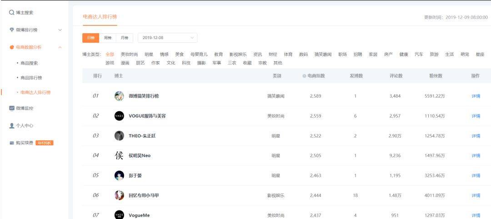Click the 个人中心 user icon
The image size is (491, 219).
click(x=12, y=126)
